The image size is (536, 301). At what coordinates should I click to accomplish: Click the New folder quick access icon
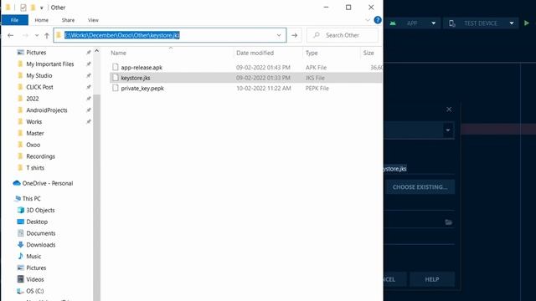click(33, 8)
